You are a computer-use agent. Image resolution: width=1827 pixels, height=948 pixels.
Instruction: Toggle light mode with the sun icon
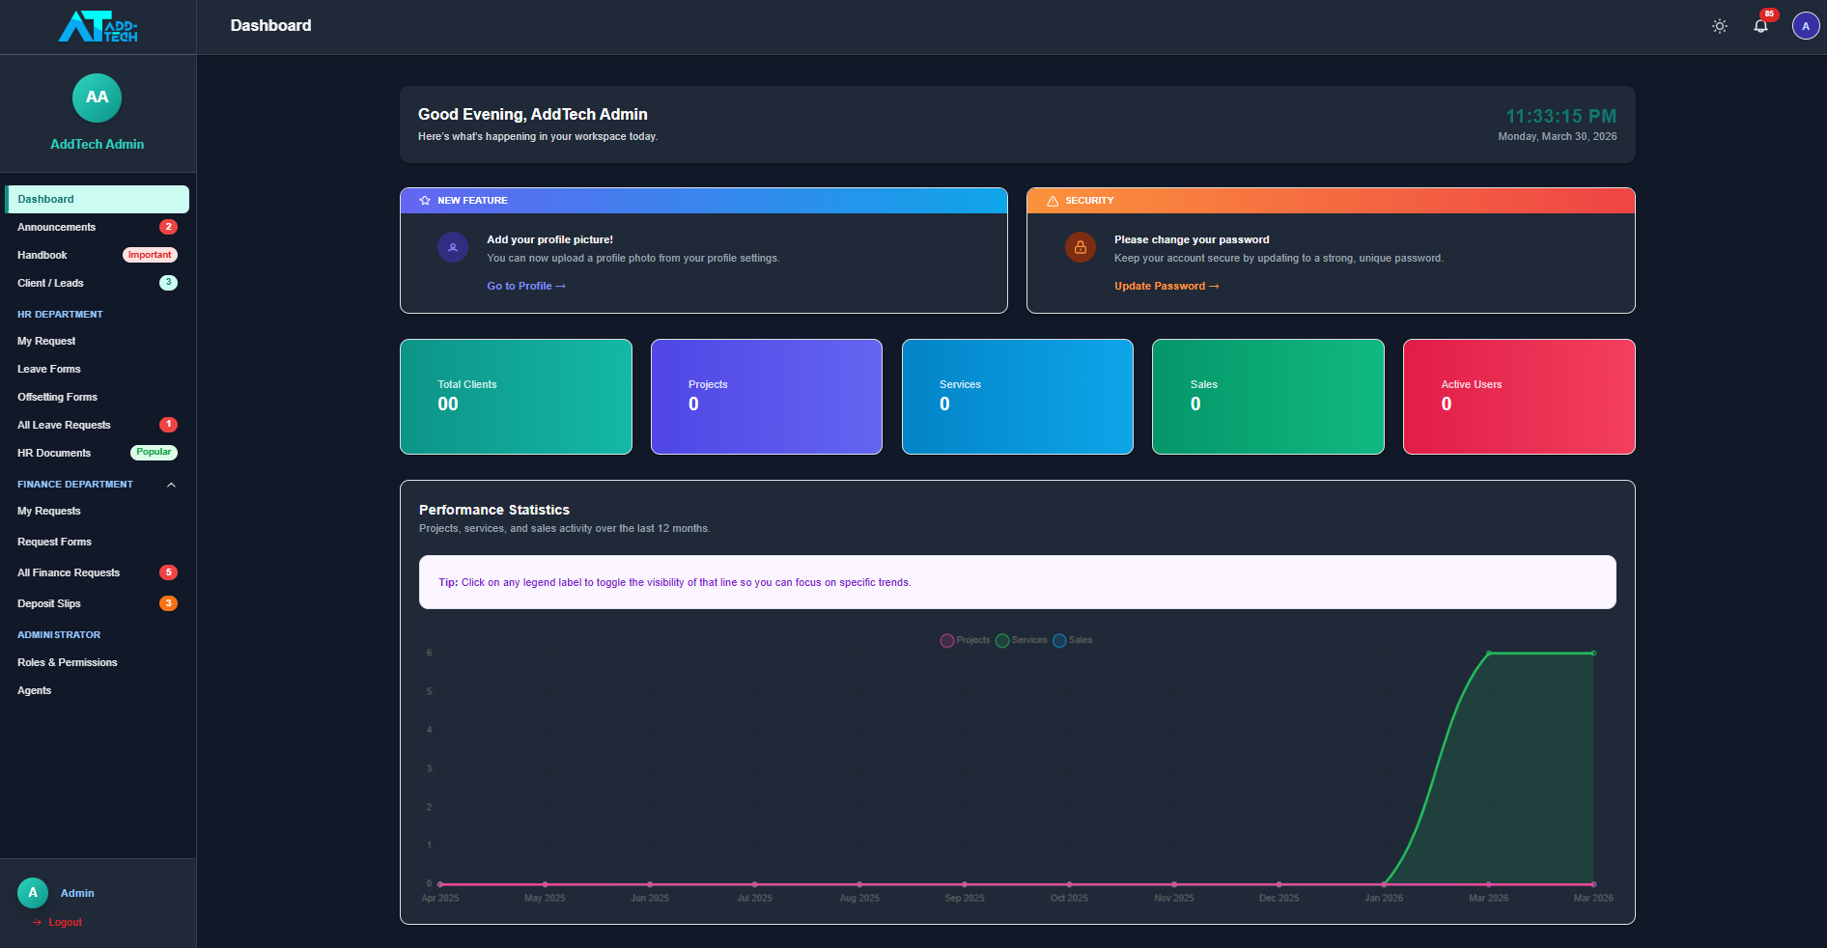(1720, 26)
